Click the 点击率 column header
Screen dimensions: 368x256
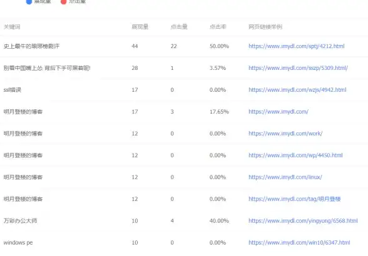(218, 27)
